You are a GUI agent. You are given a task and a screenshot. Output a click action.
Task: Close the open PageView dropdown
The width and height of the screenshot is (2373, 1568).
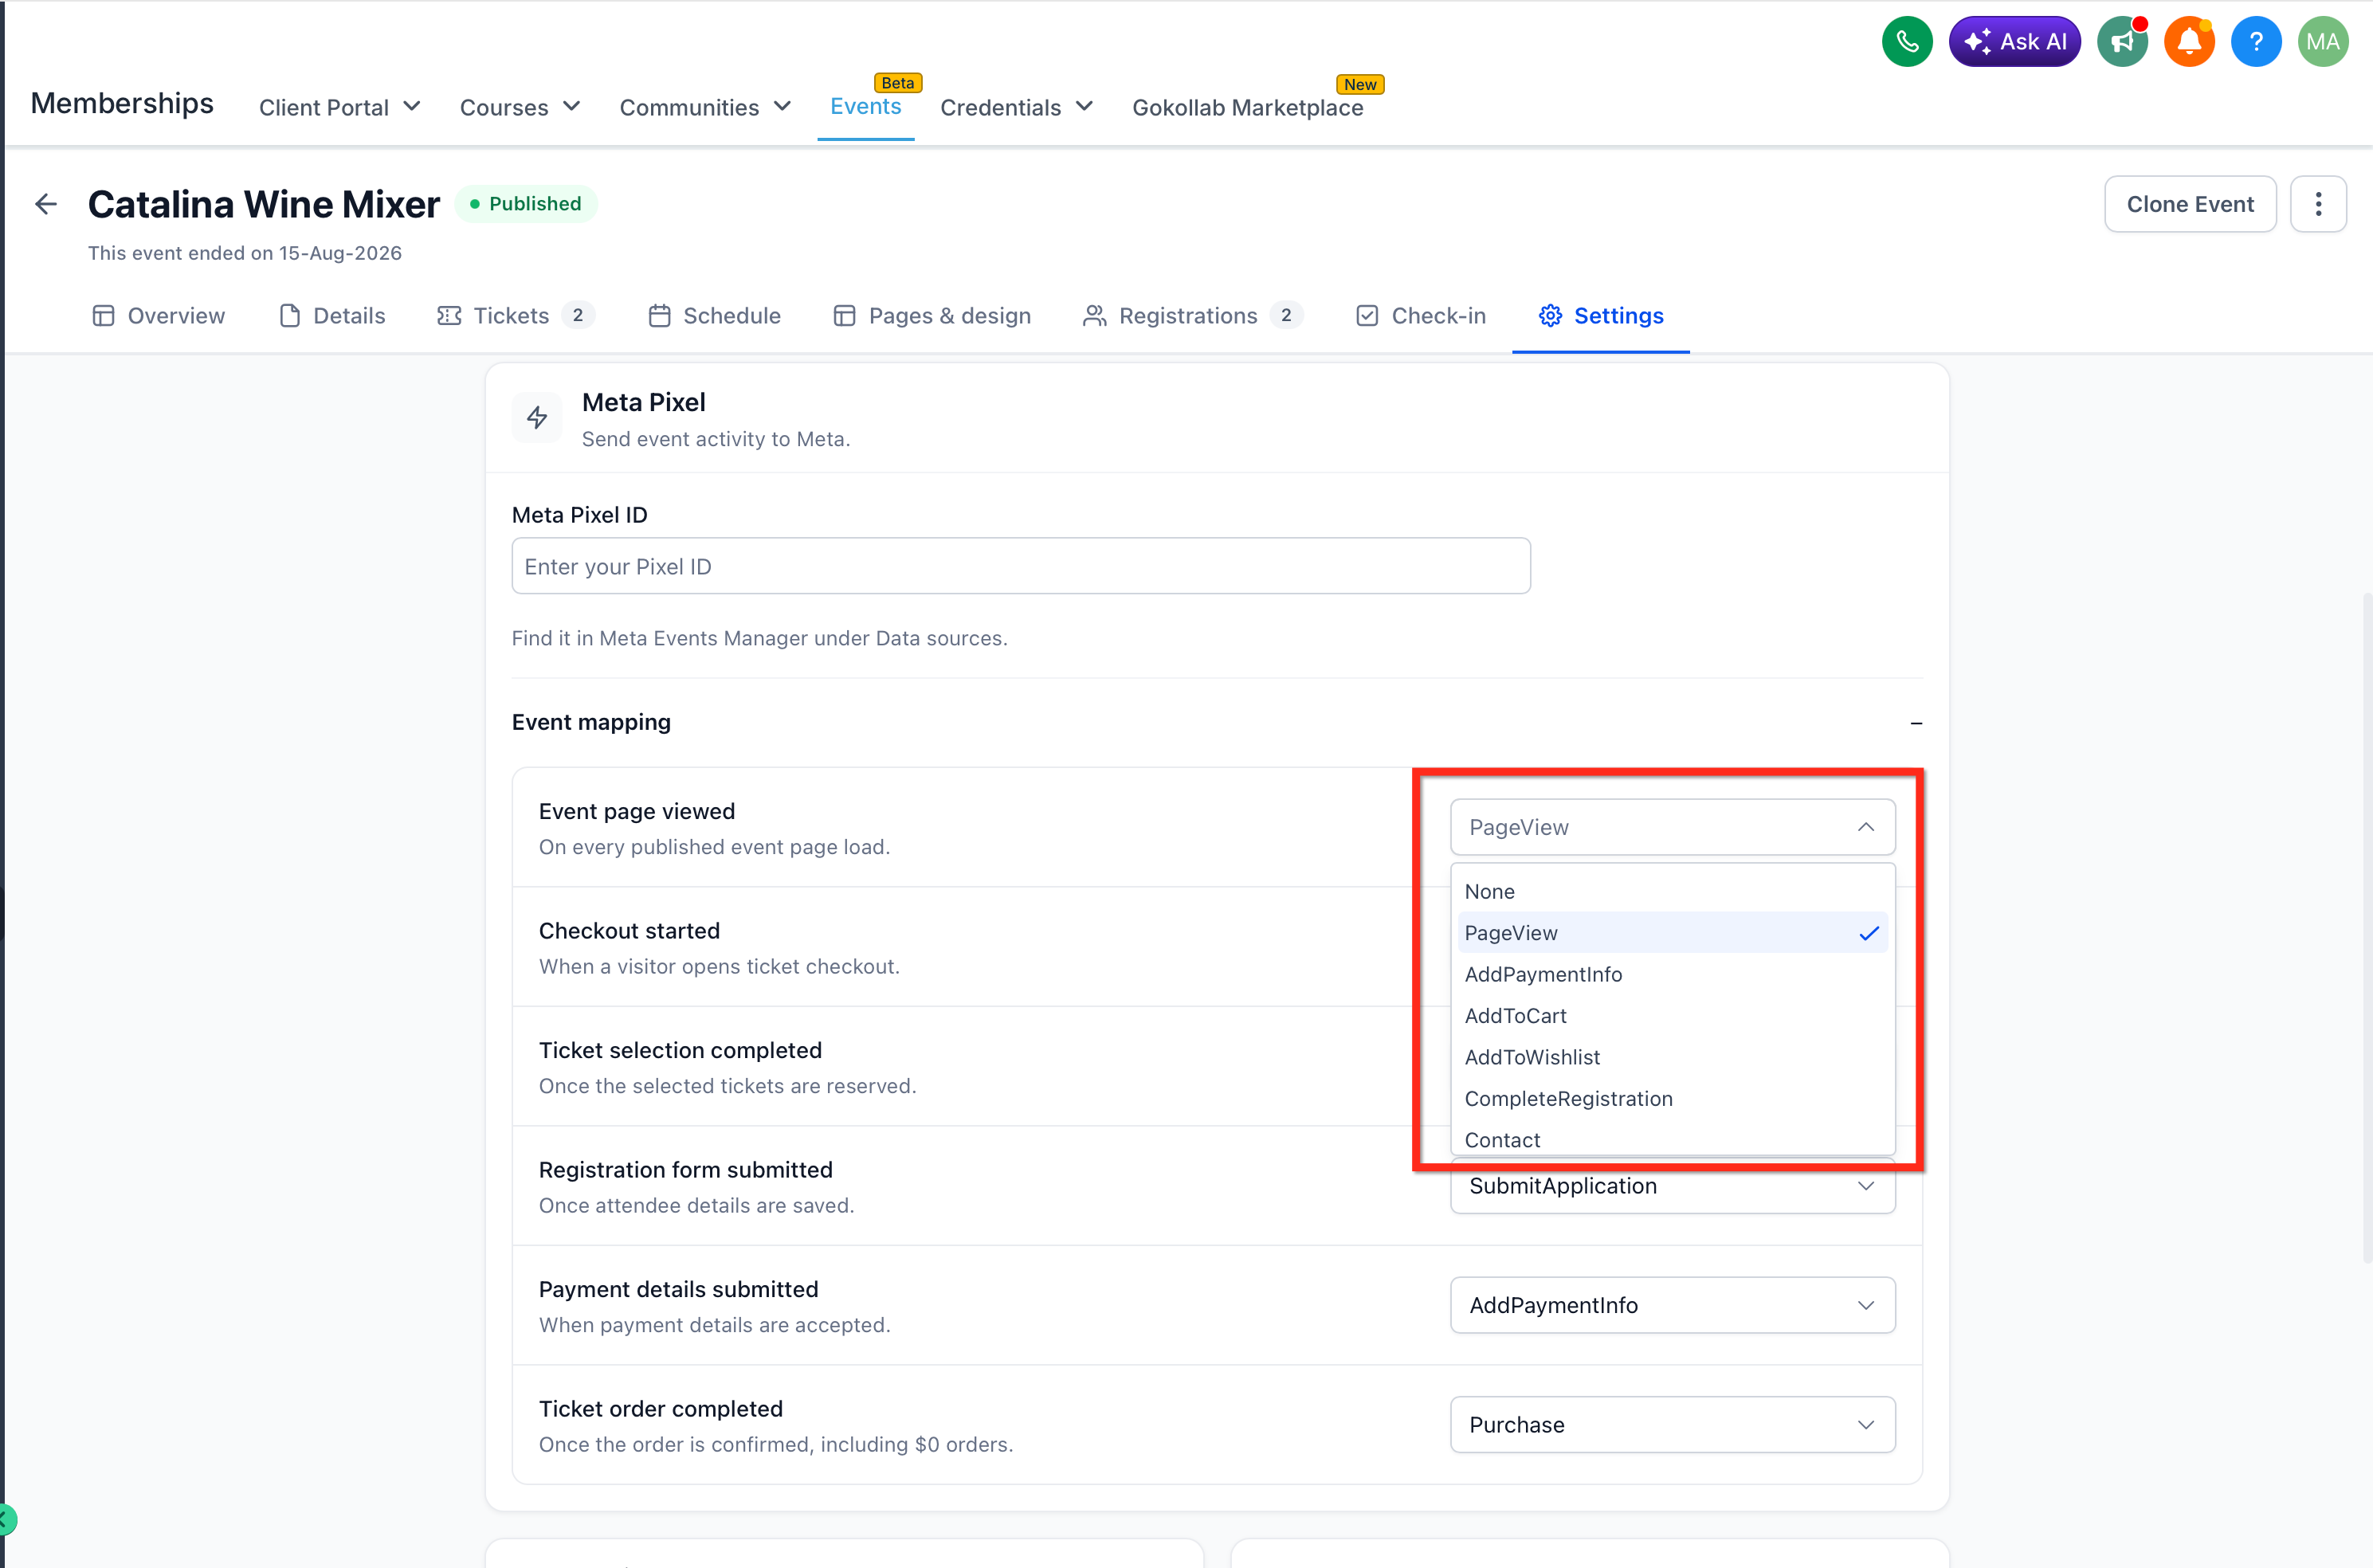point(1673,827)
